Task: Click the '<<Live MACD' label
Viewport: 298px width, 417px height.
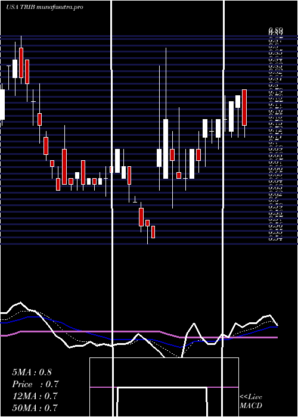Action: coord(251,401)
